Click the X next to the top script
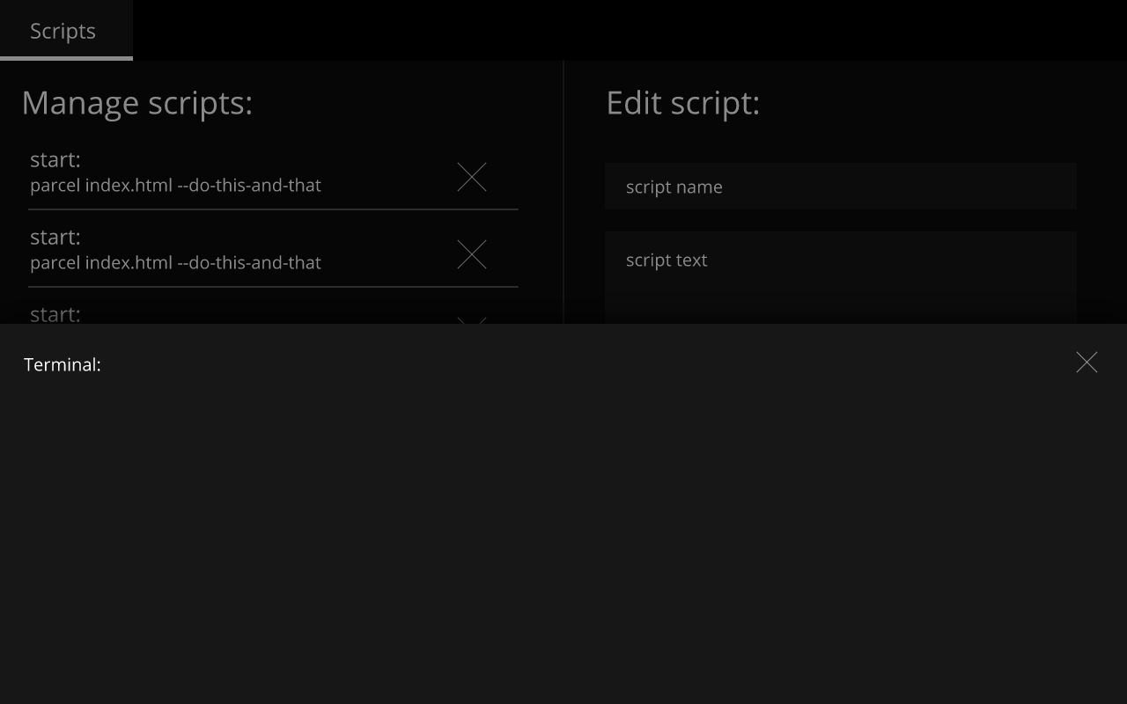The image size is (1127, 704). (x=472, y=177)
